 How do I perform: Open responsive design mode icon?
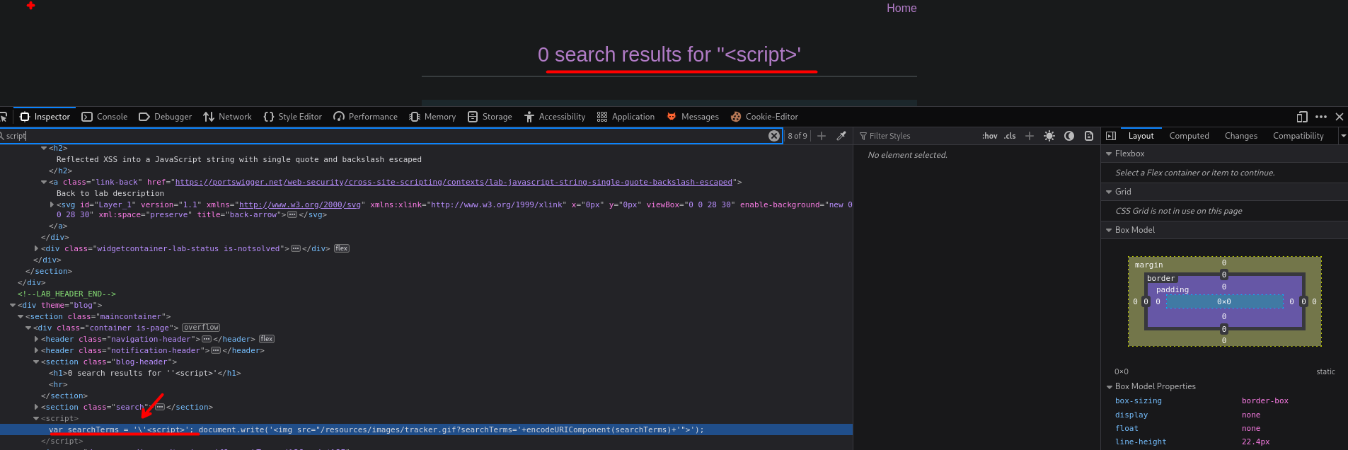pos(1302,117)
